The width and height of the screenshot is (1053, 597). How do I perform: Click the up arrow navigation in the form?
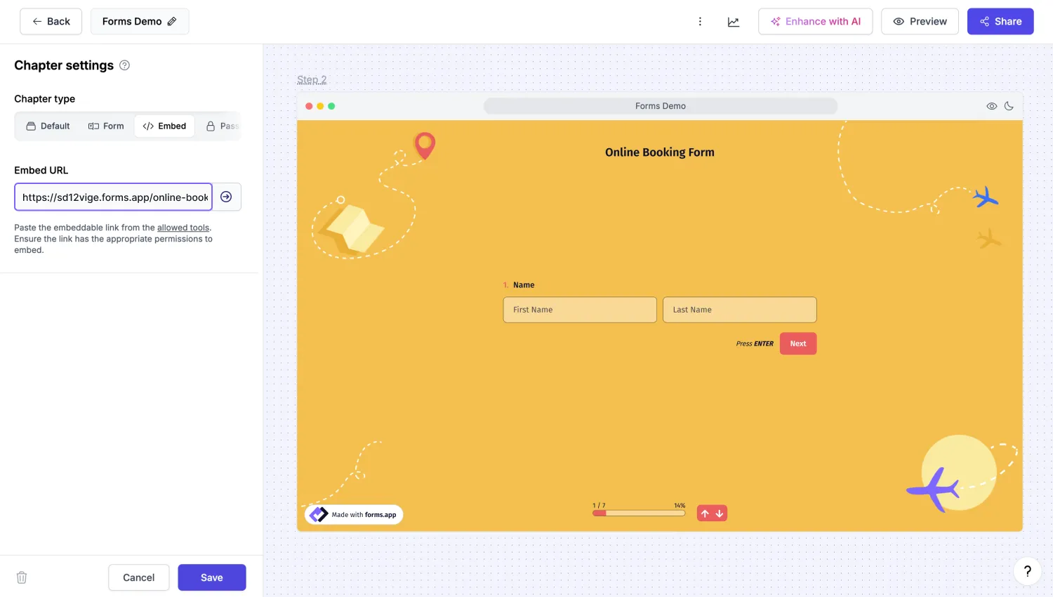(x=705, y=513)
